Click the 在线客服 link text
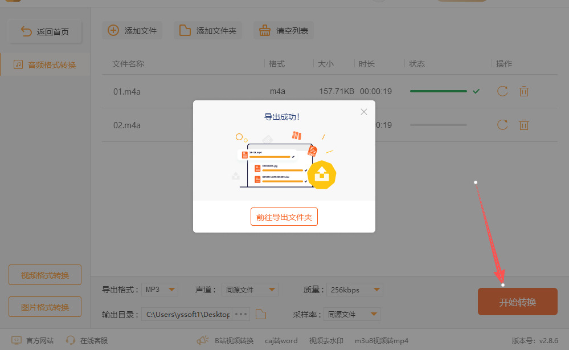This screenshot has height=350, width=569. 94,340
